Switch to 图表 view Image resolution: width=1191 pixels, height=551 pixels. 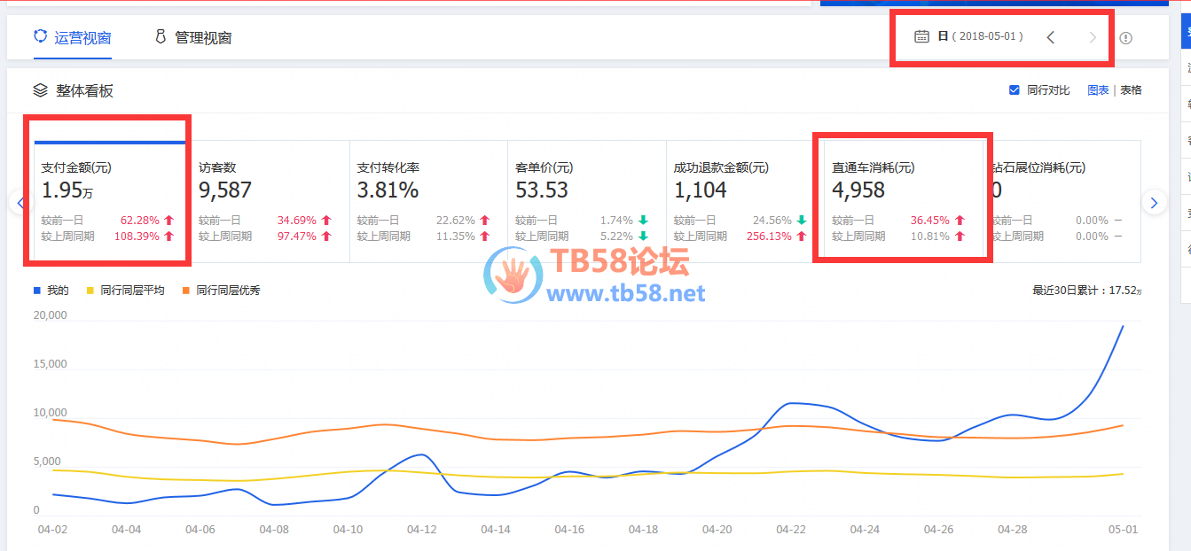tap(1098, 90)
